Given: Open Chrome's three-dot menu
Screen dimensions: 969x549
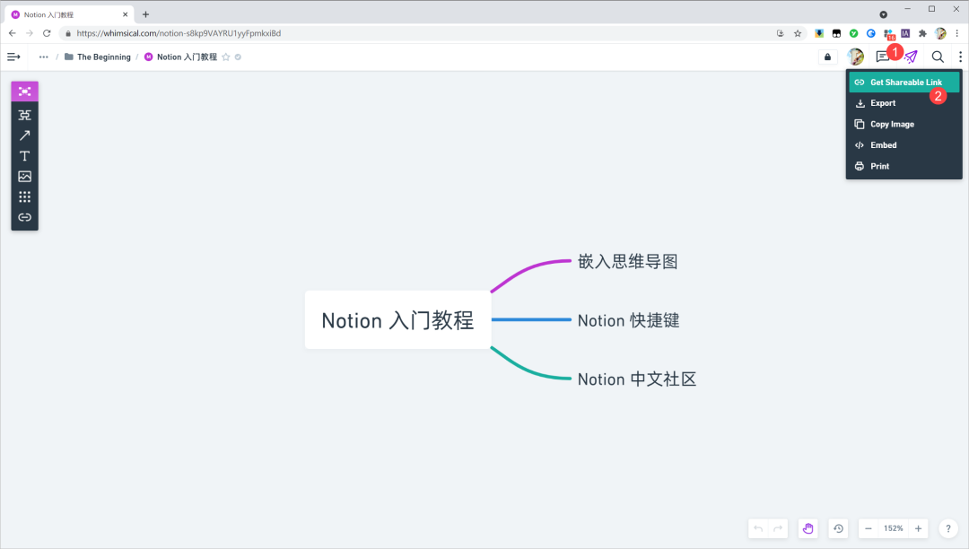Looking at the screenshot, I should [957, 33].
